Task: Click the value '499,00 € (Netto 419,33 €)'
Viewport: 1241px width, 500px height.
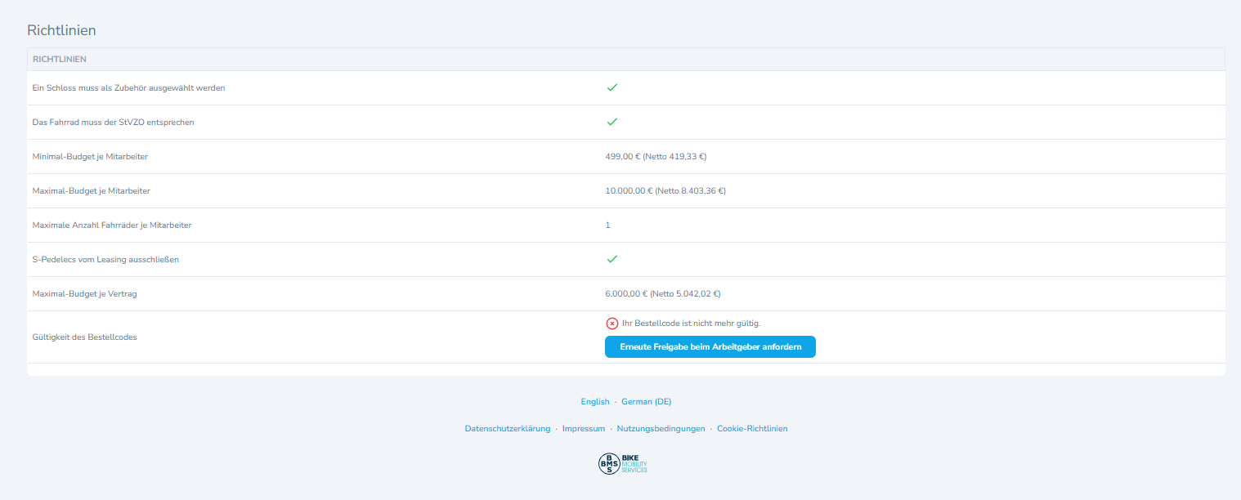Action: 656,156
